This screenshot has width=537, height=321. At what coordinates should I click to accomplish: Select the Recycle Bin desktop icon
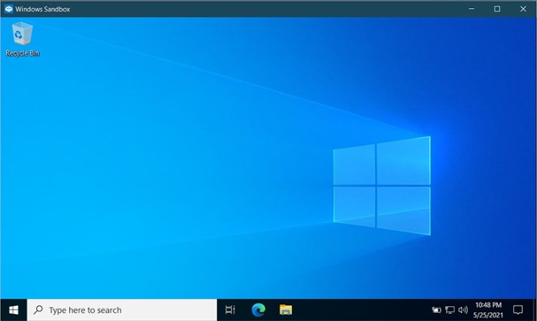pyautogui.click(x=22, y=39)
